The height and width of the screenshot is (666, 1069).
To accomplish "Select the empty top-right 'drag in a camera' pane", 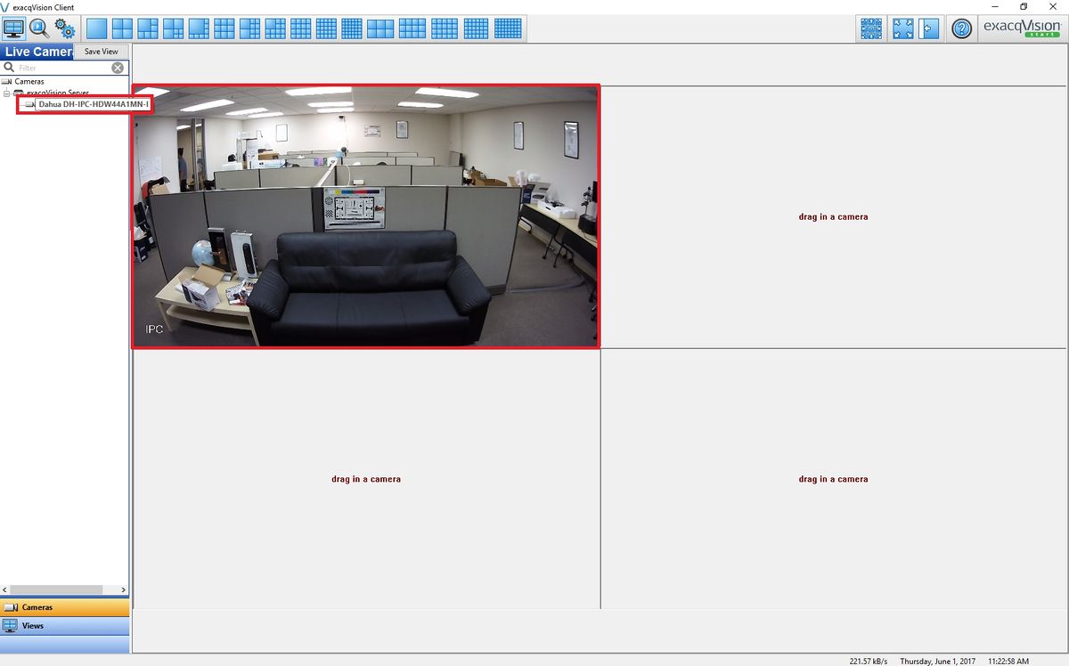I will pyautogui.click(x=833, y=216).
